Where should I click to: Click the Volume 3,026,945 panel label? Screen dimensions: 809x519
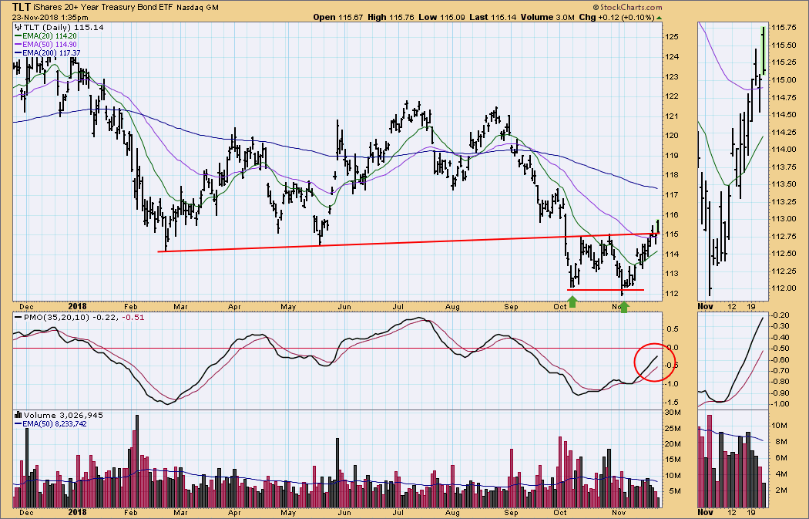pyautogui.click(x=63, y=415)
